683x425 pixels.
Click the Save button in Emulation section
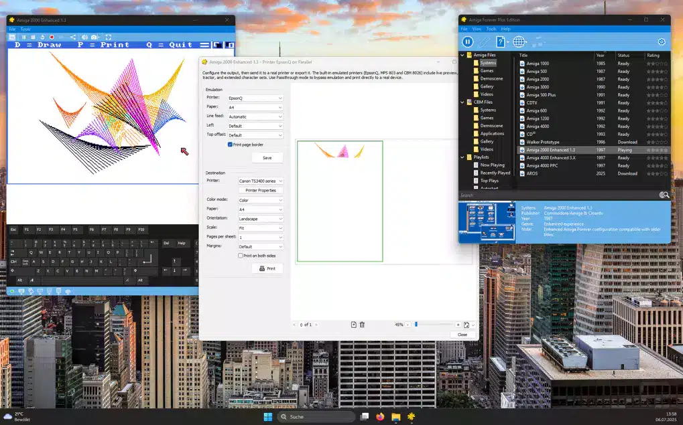(x=267, y=158)
